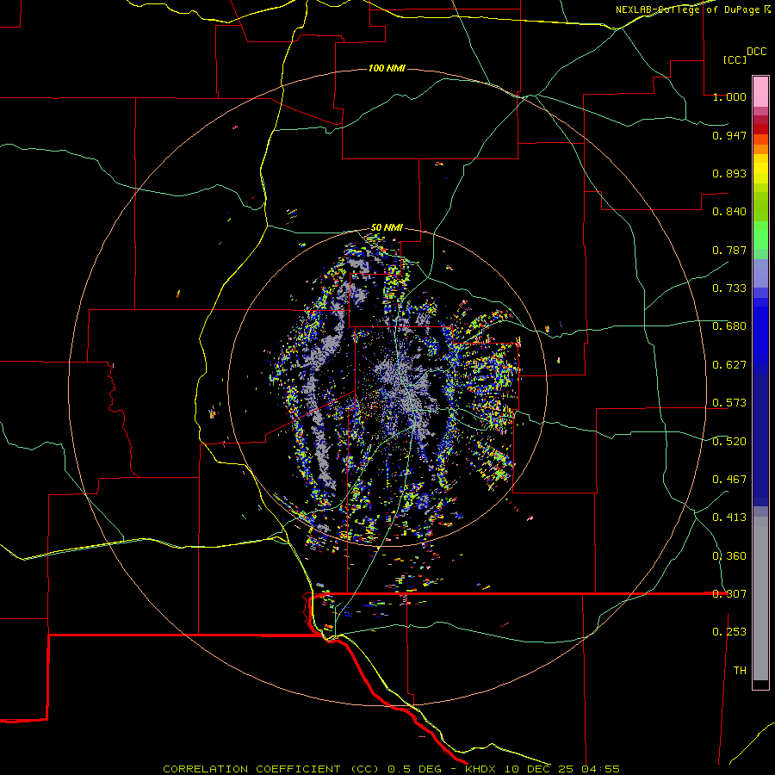The width and height of the screenshot is (775, 775).
Task: Select the 0.840 color scale value
Action: coord(729,212)
